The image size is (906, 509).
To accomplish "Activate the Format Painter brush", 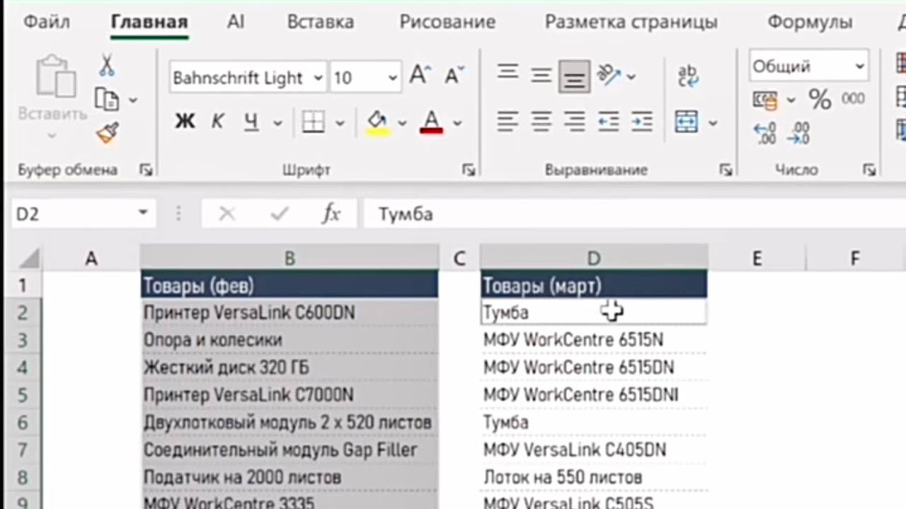I will click(x=108, y=133).
